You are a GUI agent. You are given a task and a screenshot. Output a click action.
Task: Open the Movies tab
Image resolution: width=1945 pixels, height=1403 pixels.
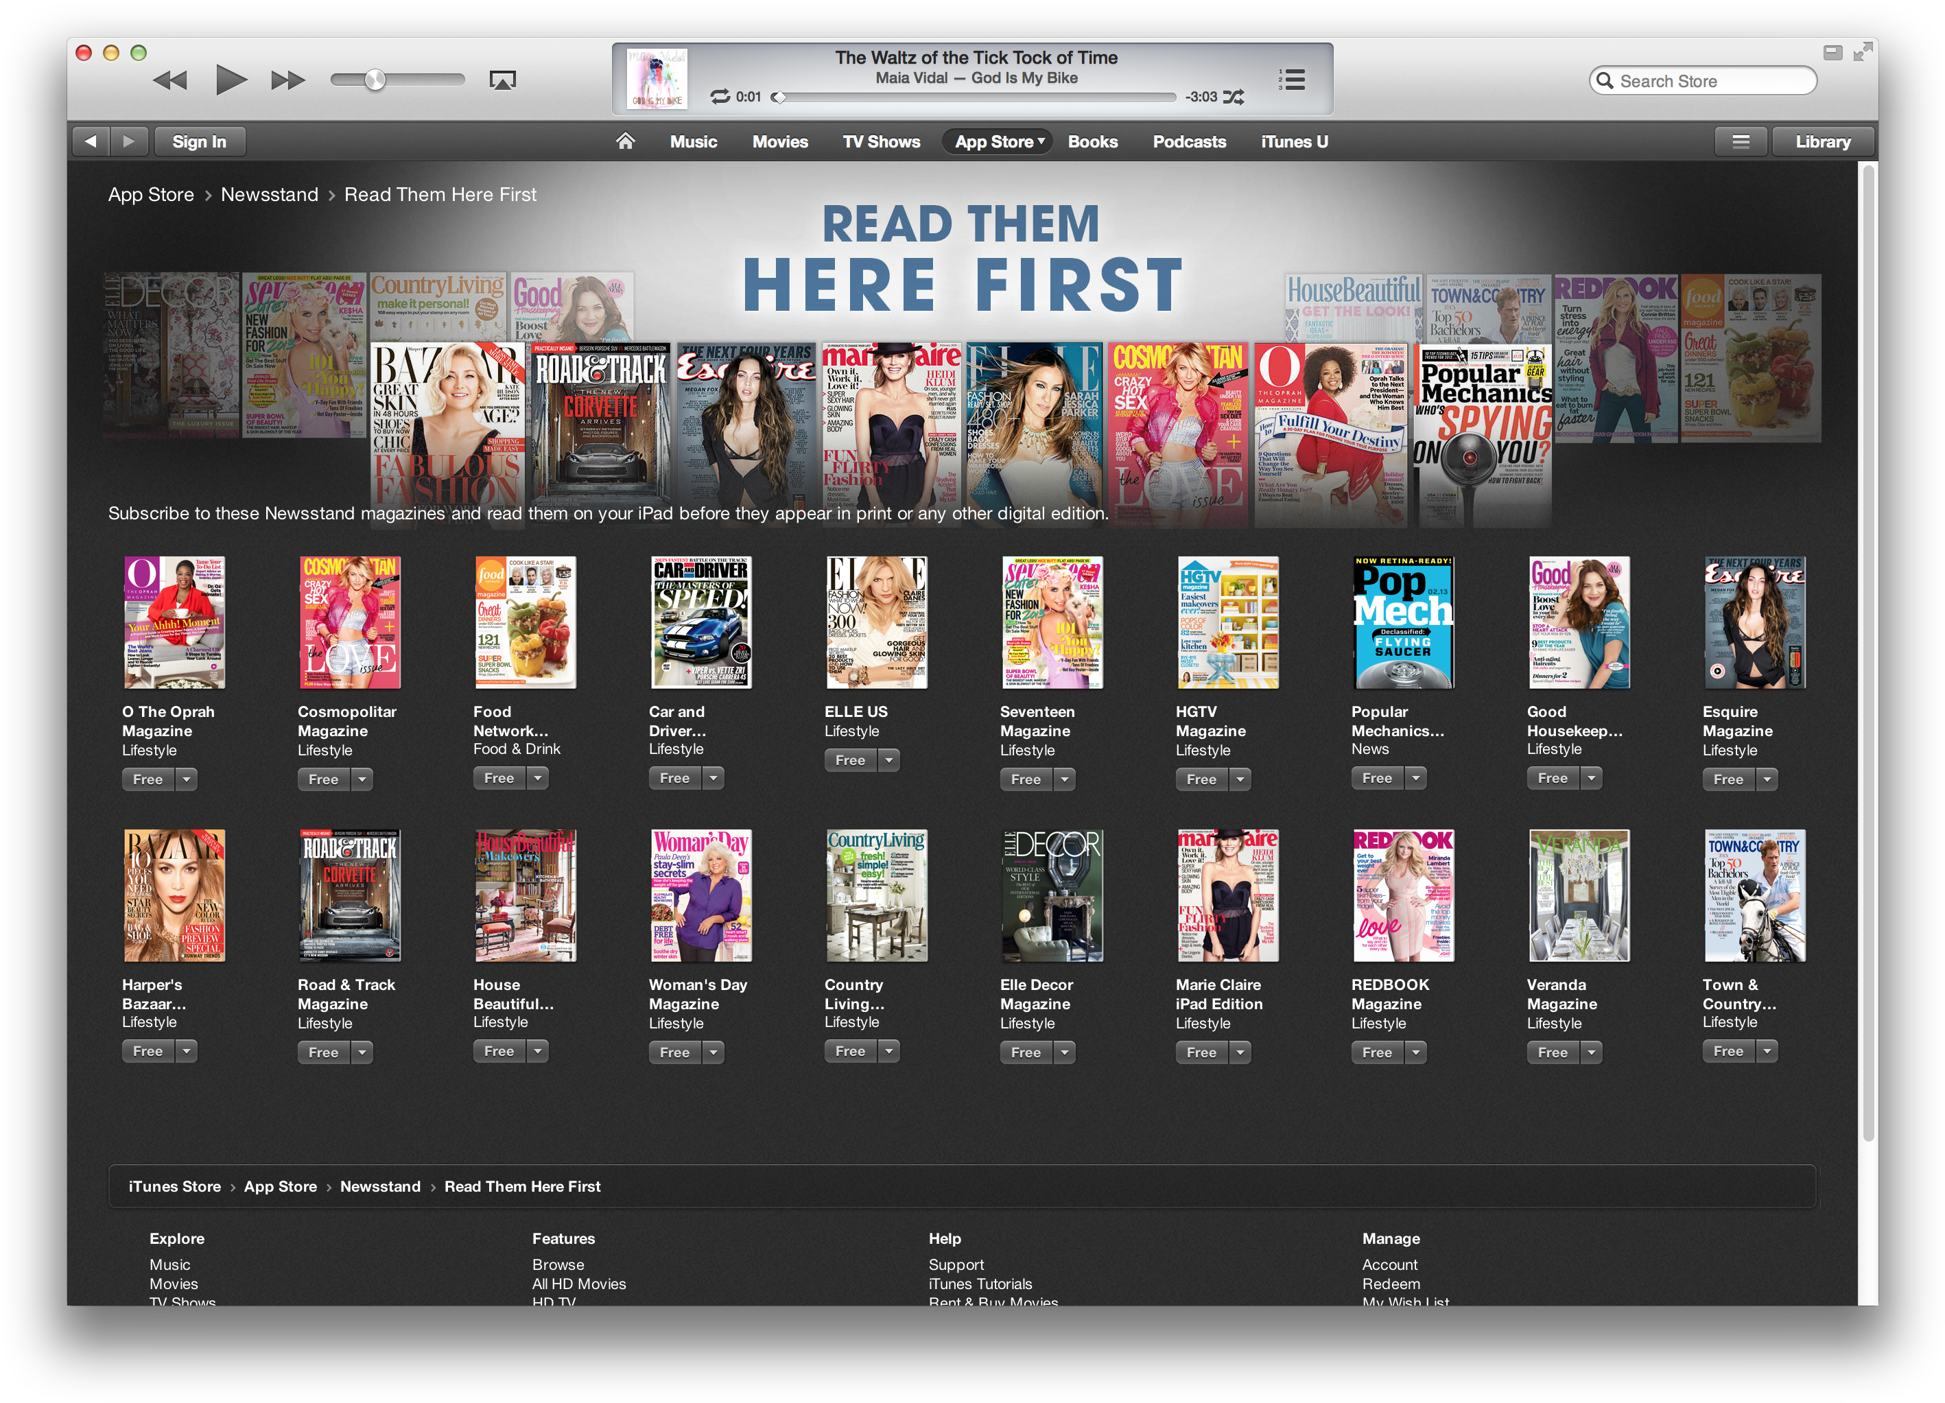(x=779, y=141)
